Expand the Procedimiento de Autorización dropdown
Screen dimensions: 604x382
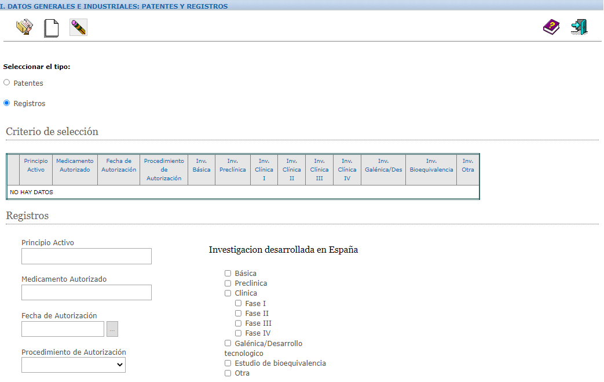coord(74,365)
